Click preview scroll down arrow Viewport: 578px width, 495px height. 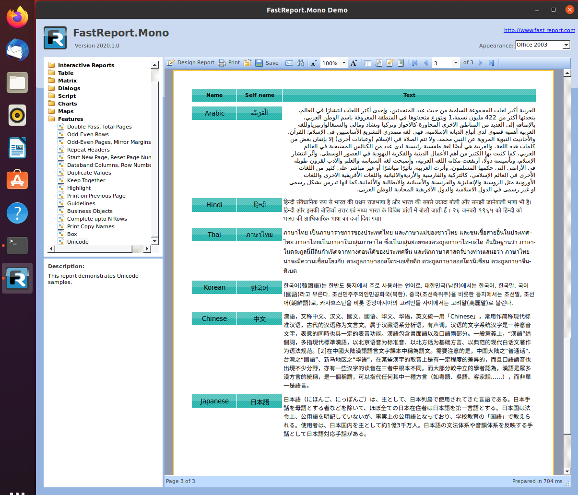(x=567, y=471)
